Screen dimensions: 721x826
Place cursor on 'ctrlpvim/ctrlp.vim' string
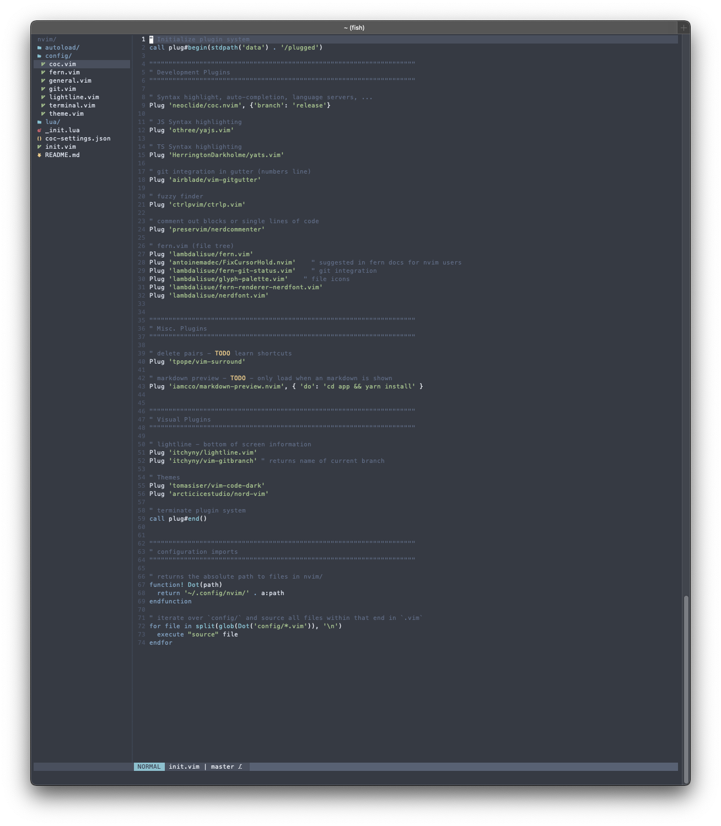coord(207,204)
